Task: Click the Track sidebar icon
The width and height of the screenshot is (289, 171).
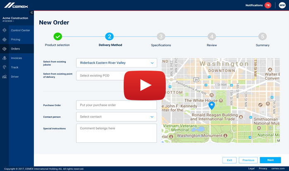Action: pyautogui.click(x=5, y=67)
